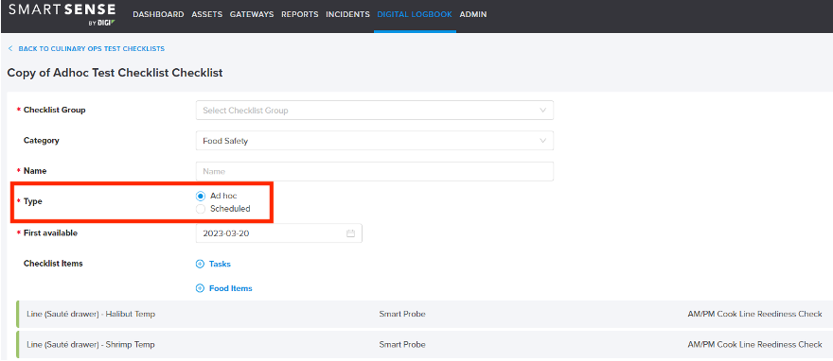Go back to Culinary Ops Test Checklists
This screenshot has height=361, width=833.
click(92, 49)
